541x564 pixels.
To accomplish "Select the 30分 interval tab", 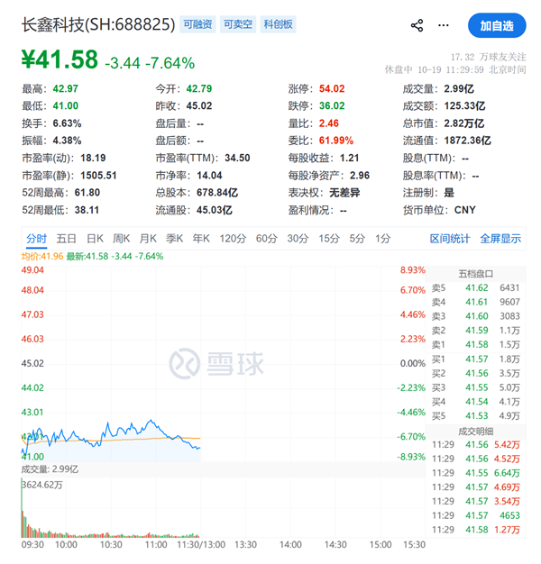I will 298,239.
